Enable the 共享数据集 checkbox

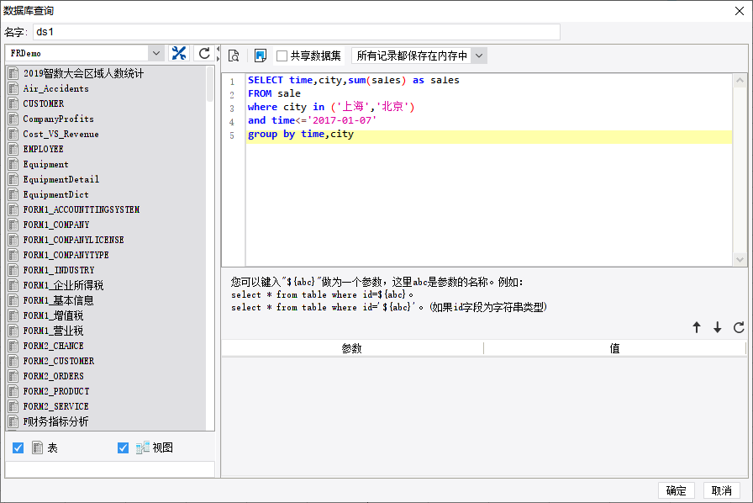tap(282, 56)
